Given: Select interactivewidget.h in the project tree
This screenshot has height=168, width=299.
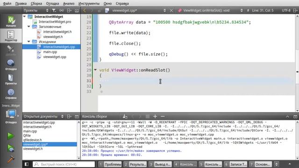Looking at the screenshot, I should click(57, 32).
